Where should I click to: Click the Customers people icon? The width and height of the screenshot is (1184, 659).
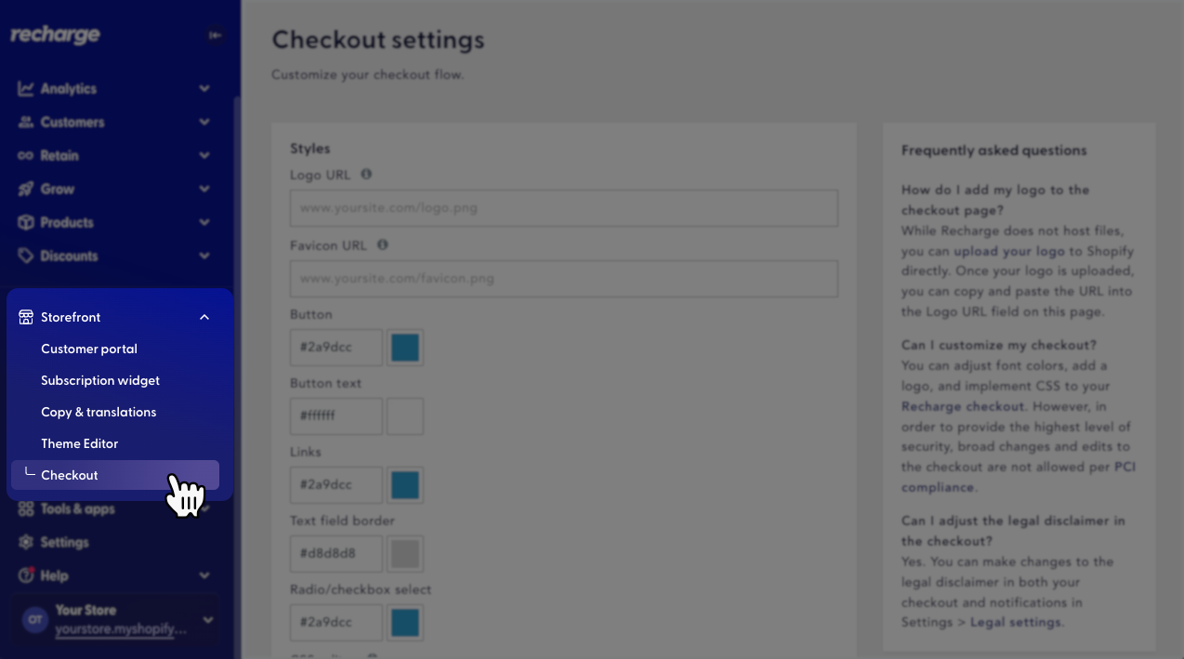pyautogui.click(x=26, y=123)
